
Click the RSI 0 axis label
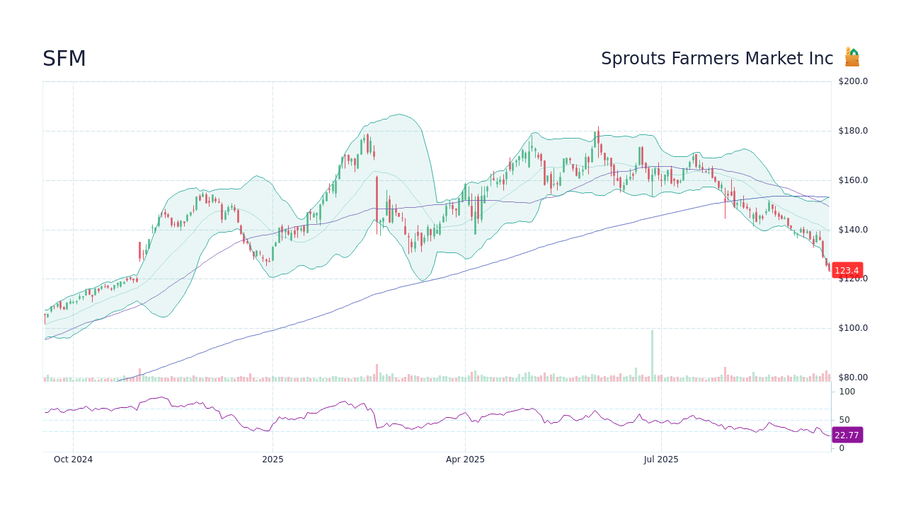[842, 448]
